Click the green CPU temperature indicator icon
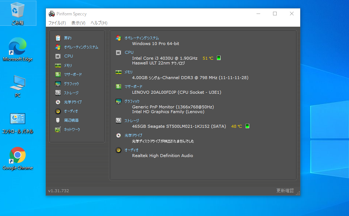 (219, 58)
